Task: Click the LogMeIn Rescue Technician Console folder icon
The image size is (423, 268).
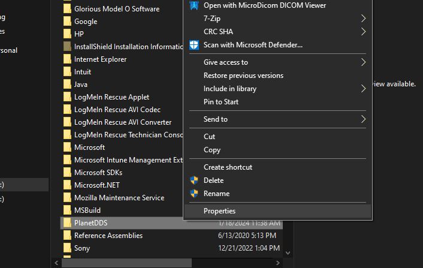Action: point(67,135)
